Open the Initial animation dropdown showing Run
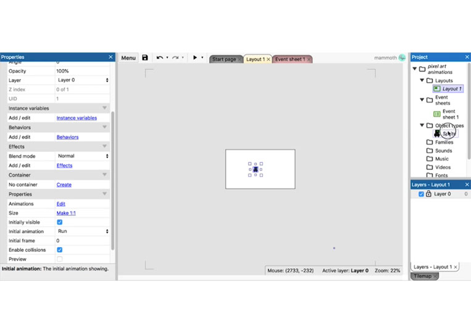 point(83,232)
